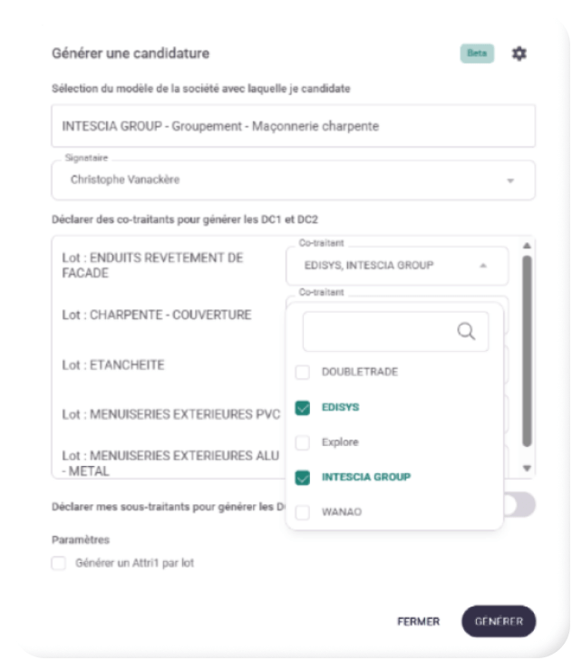
Task: Click the scrollbar up arrow in lots list
Action: point(527,246)
